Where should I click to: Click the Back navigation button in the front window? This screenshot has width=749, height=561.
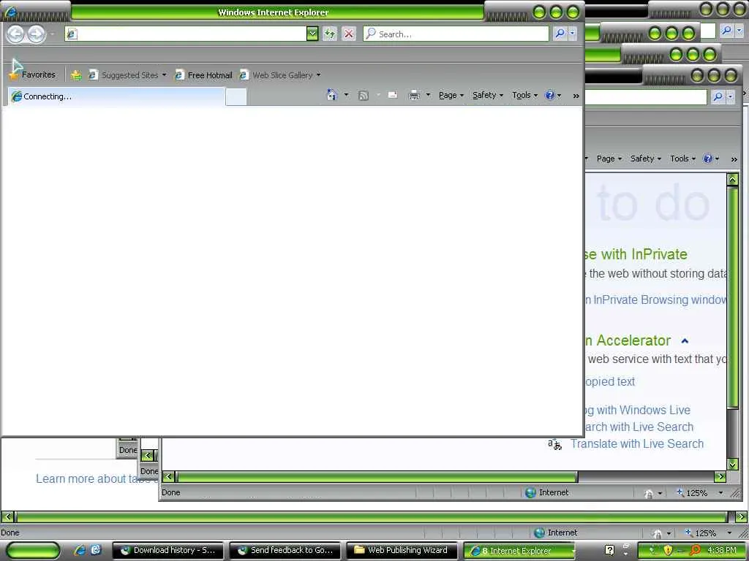click(16, 34)
